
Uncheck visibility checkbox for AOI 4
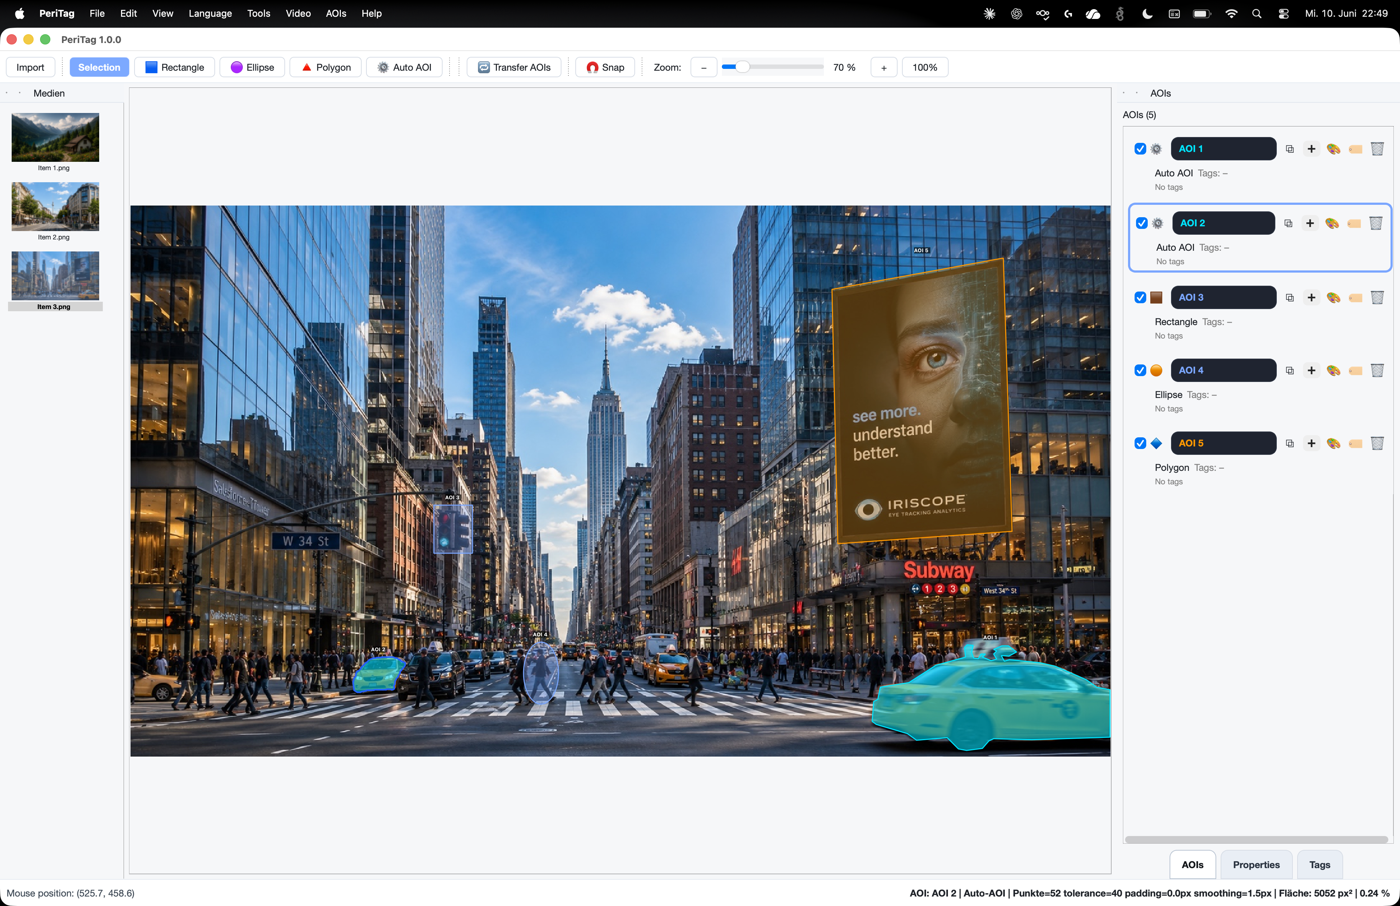1140,370
